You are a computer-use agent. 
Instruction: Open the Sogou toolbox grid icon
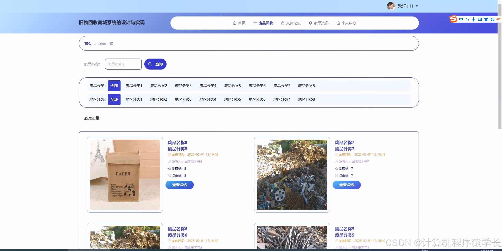492,19
